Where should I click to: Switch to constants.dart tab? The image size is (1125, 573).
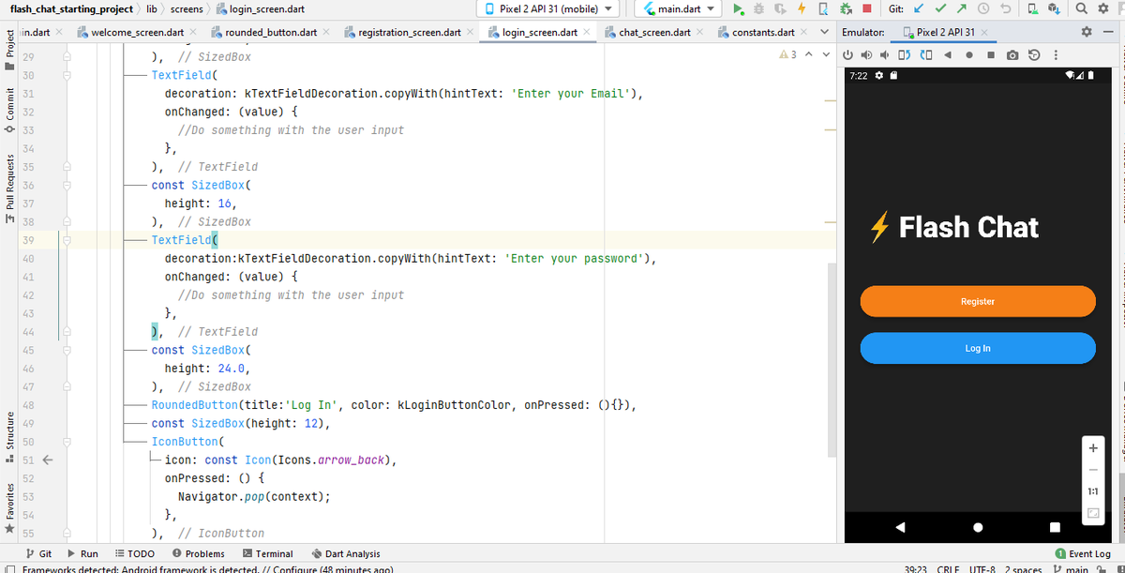[763, 32]
